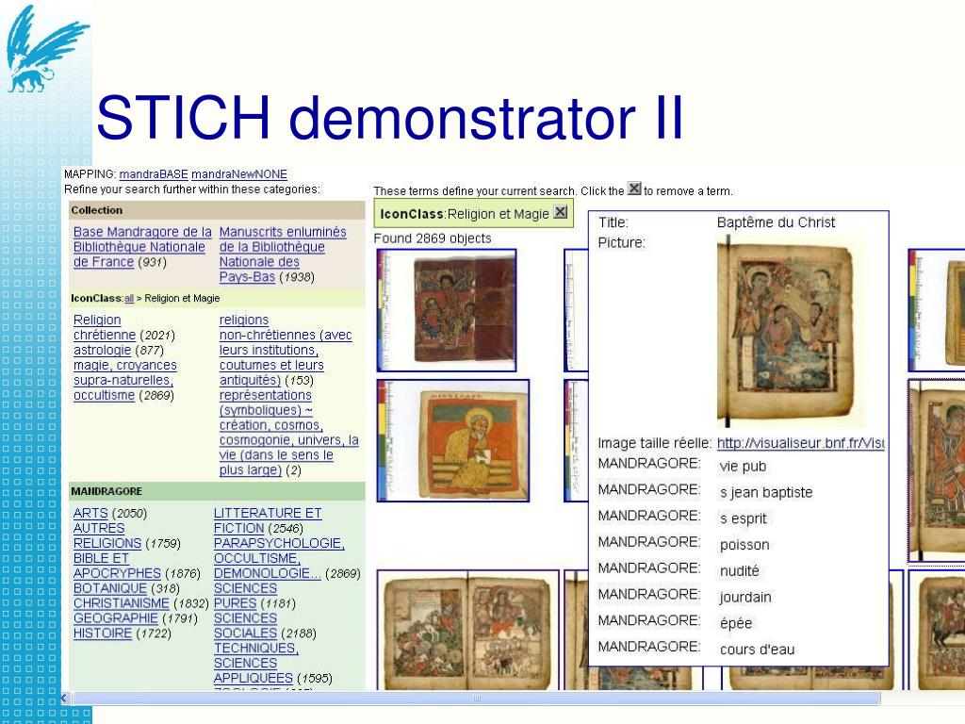This screenshot has height=724, width=965.
Task: Click the Baptême du Christ picture
Action: coord(792,332)
